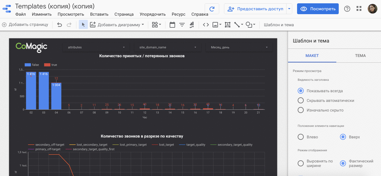Insert a text box
This screenshot has width=381, height=176.
click(228, 25)
